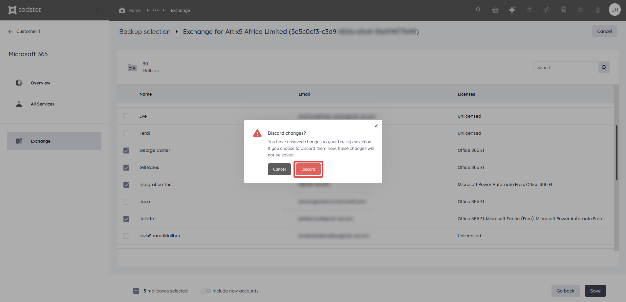Viewport: 626px width, 302px height.
Task: Close the Discard changes dialog with X
Action: coord(376,126)
